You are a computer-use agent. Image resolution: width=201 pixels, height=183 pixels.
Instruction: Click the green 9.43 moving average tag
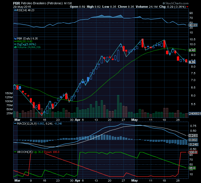pyautogui.click(x=192, y=50)
